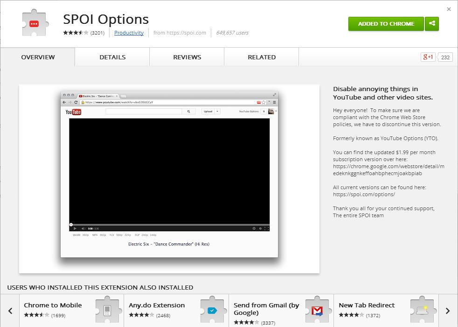Image resolution: width=458 pixels, height=327 pixels.
Task: Click the search magnifier in the screenshot
Action: (189, 112)
